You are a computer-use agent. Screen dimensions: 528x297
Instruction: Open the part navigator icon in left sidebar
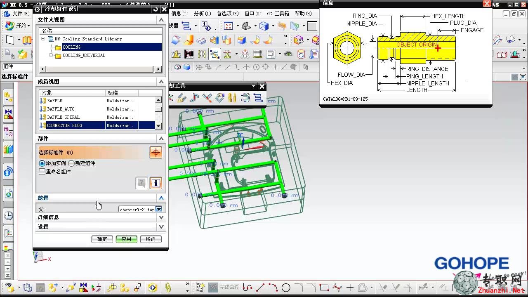coord(9,132)
